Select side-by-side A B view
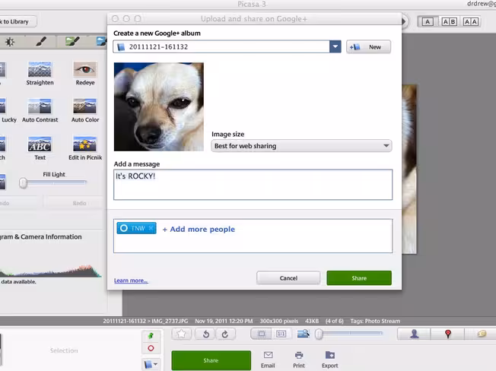The image size is (496, 371). 449,21
